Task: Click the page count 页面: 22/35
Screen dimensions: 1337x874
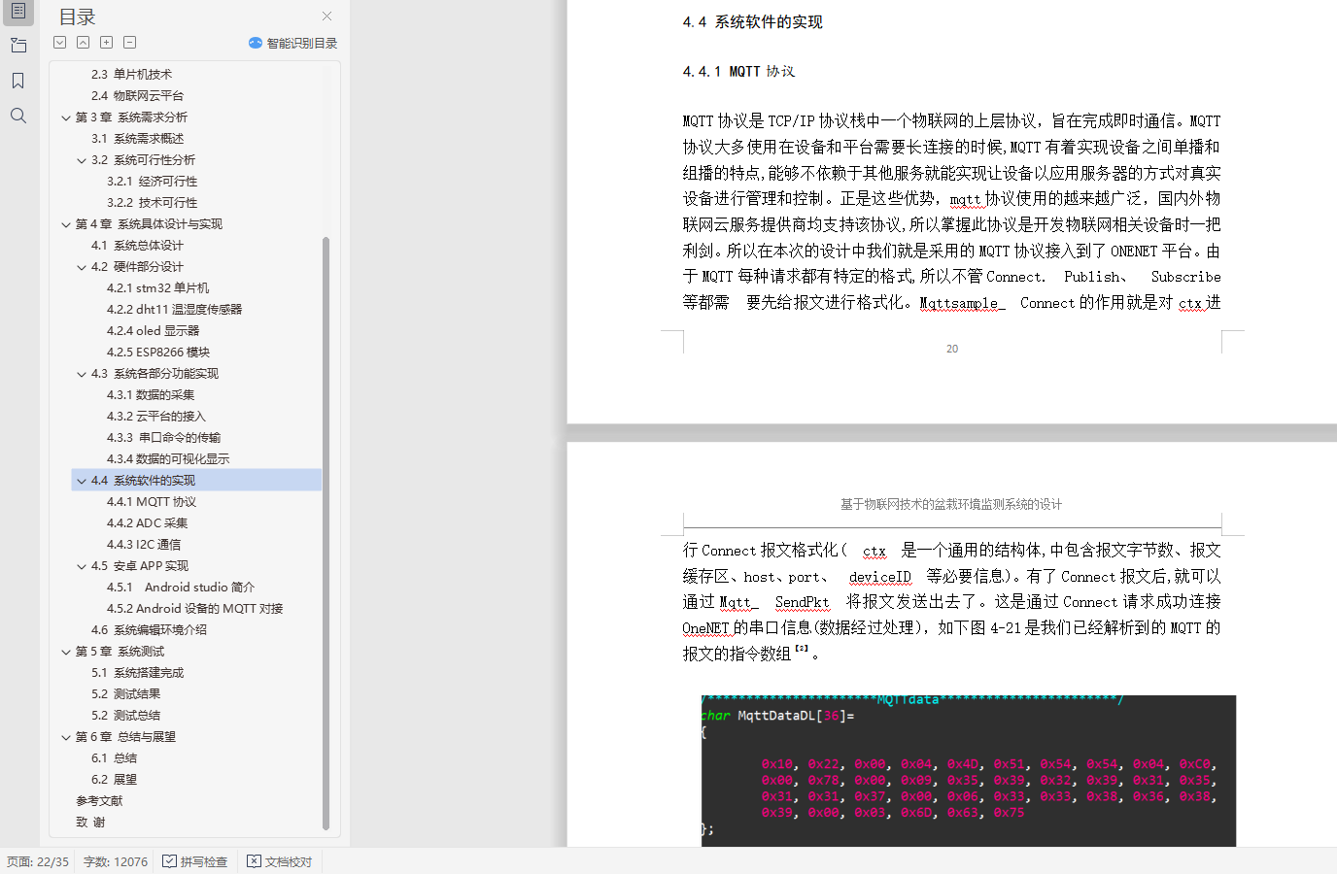Action: pyautogui.click(x=38, y=861)
